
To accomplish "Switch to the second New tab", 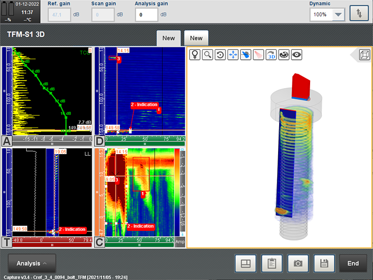I will coord(196,38).
